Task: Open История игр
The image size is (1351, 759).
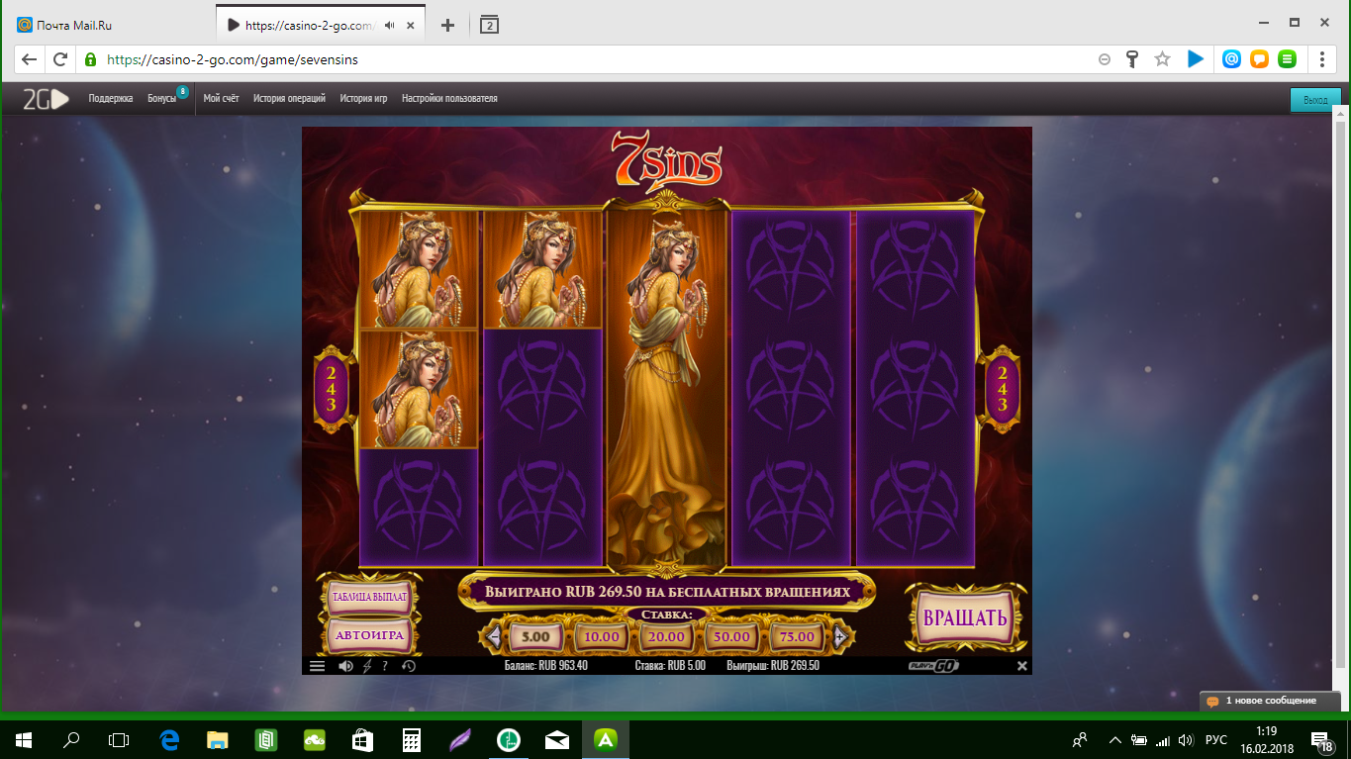Action: [x=363, y=99]
